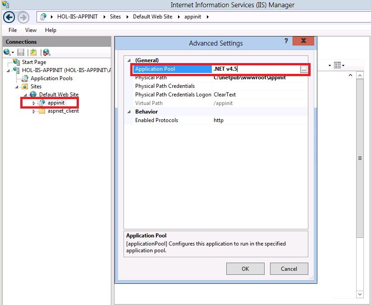Open dialog help via the question mark icon
Image resolution: width=371 pixels, height=305 pixels.
click(x=286, y=41)
